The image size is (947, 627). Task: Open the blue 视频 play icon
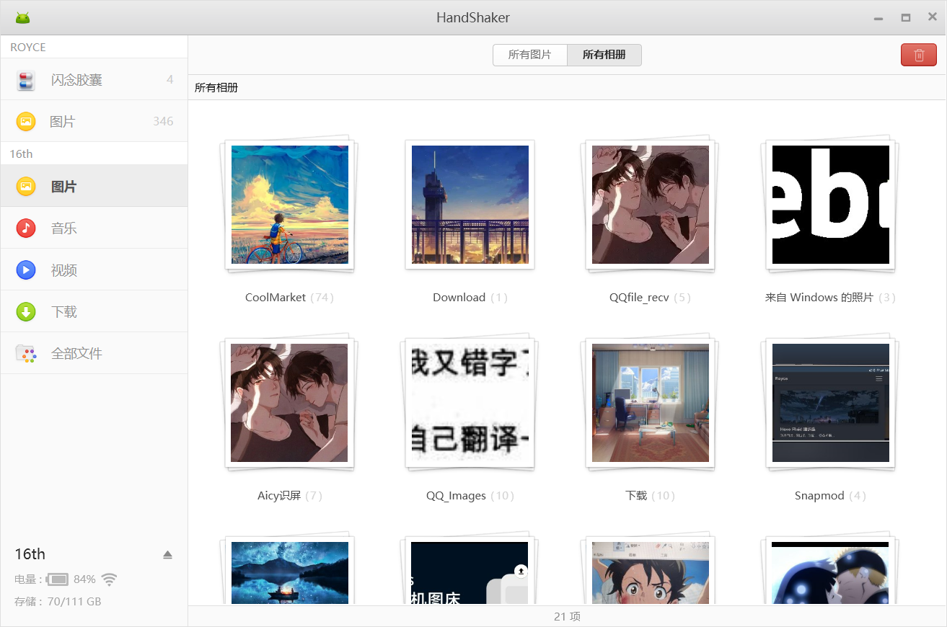point(26,270)
